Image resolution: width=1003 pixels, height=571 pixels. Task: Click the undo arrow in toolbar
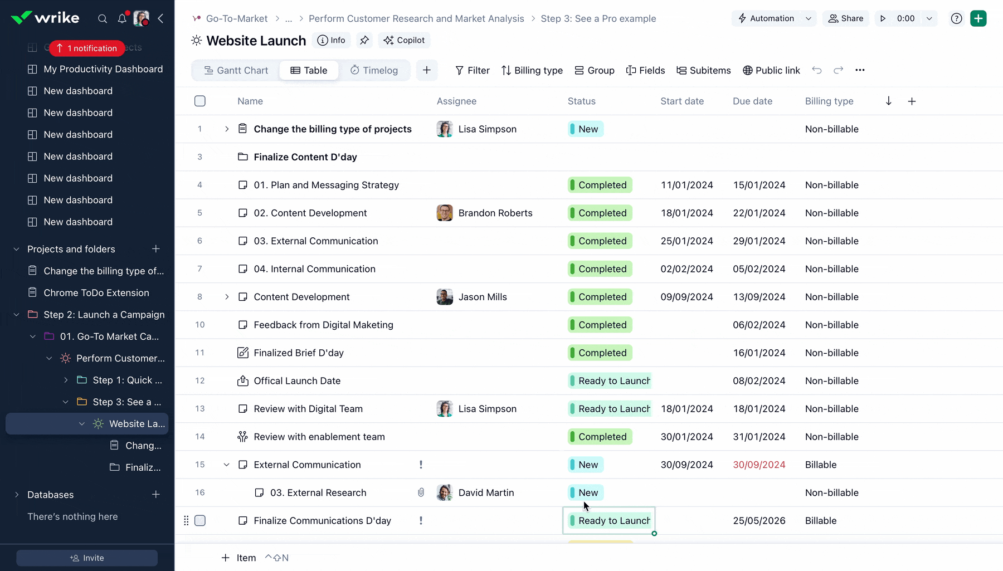coord(817,70)
